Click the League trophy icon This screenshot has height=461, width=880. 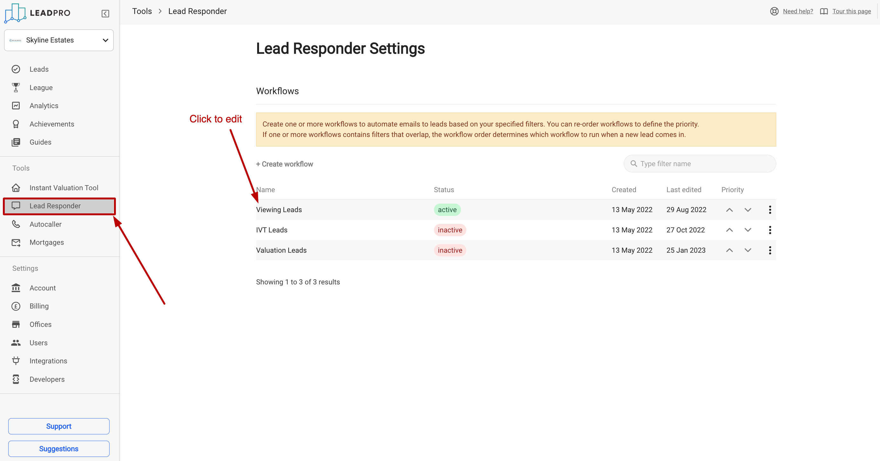tap(16, 88)
